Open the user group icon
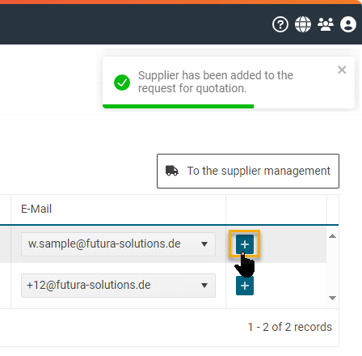The height and width of the screenshot is (356, 362). click(326, 24)
